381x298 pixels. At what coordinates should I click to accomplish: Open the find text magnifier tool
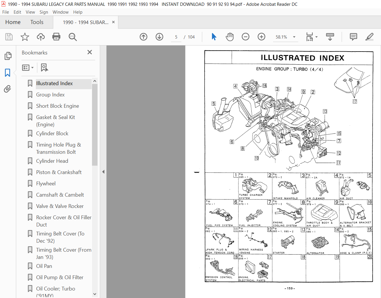point(73,37)
